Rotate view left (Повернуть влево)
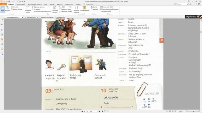Viewport: 202px width, 113px height. click(65, 9)
